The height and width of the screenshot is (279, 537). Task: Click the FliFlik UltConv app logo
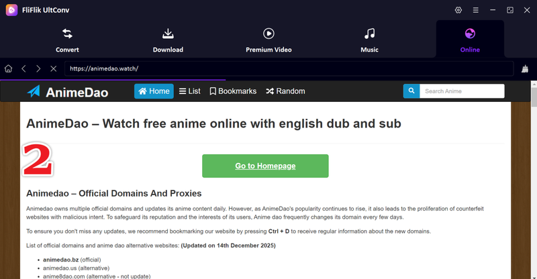click(x=11, y=10)
